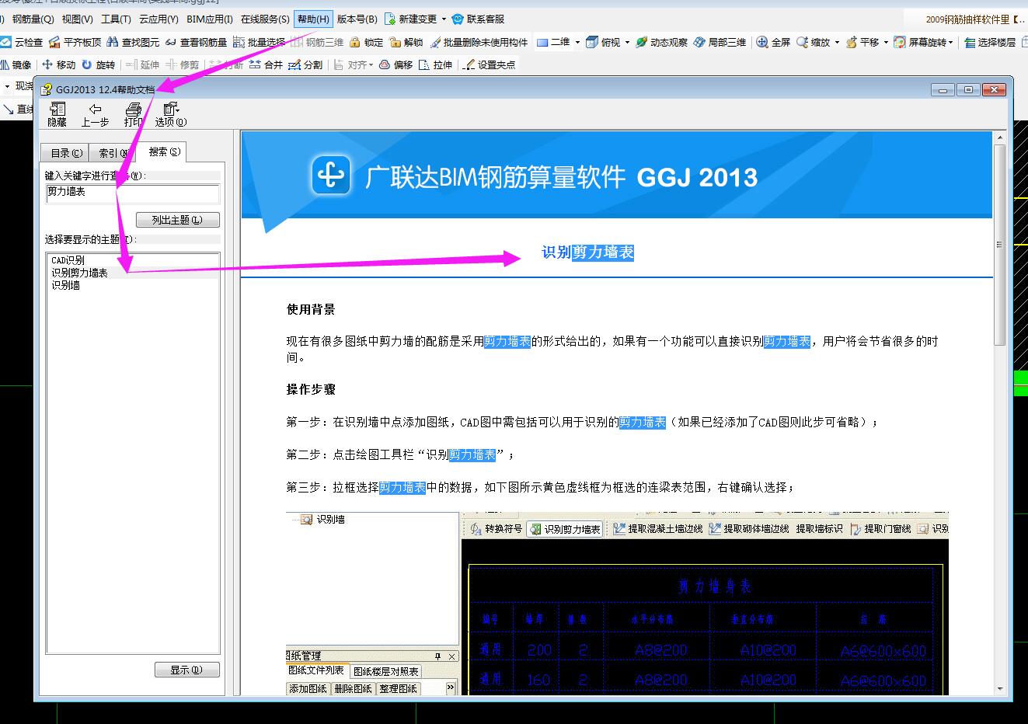Click 识别剪力墙表 button in embedded screenshot
Viewport: 1028px width, 724px height.
tap(565, 529)
